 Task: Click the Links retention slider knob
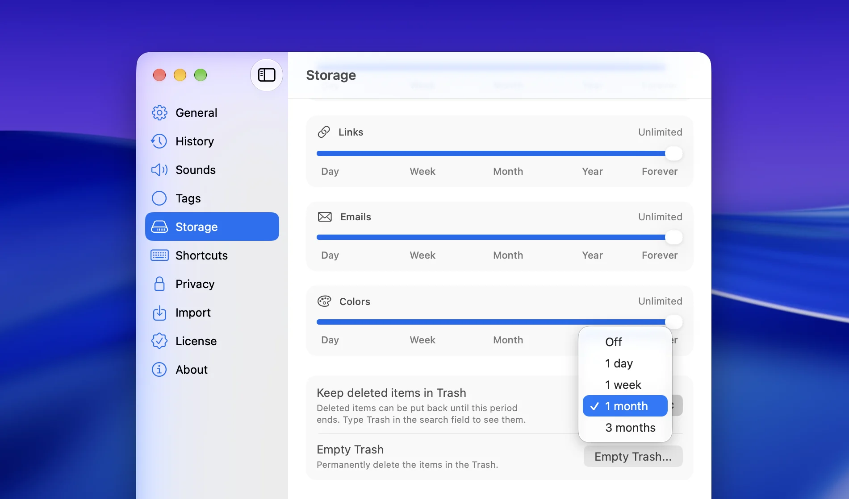point(674,153)
